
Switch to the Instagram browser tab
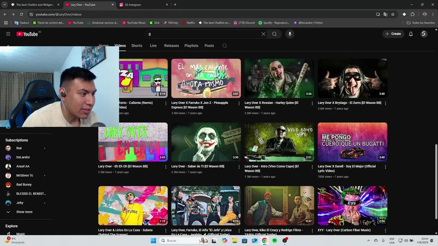[144, 5]
